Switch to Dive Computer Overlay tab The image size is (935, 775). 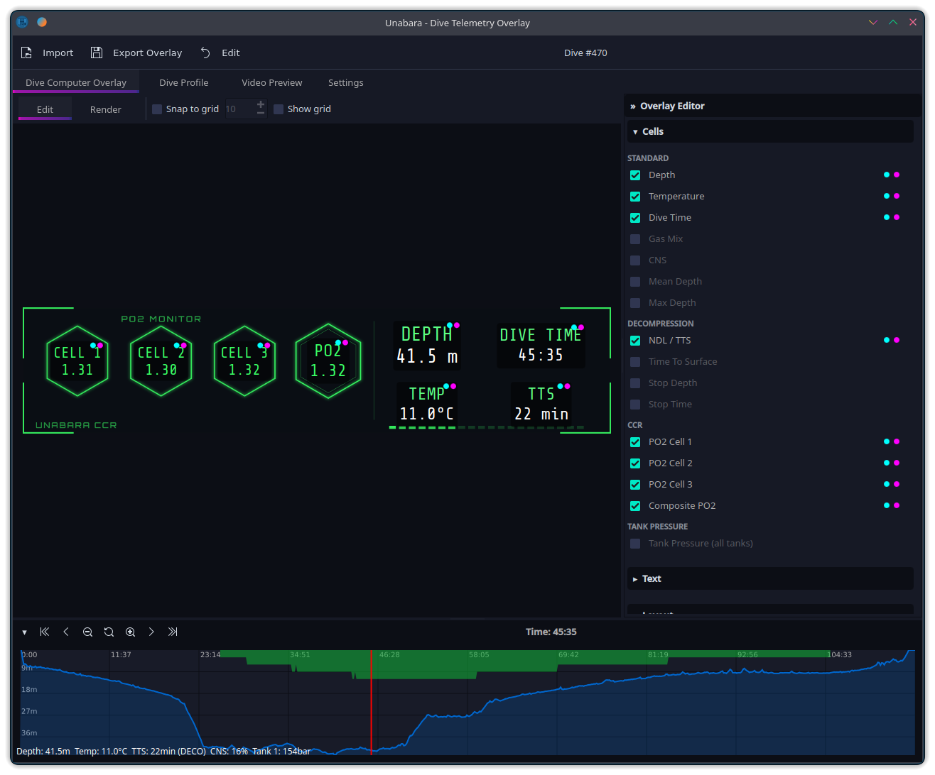[76, 82]
